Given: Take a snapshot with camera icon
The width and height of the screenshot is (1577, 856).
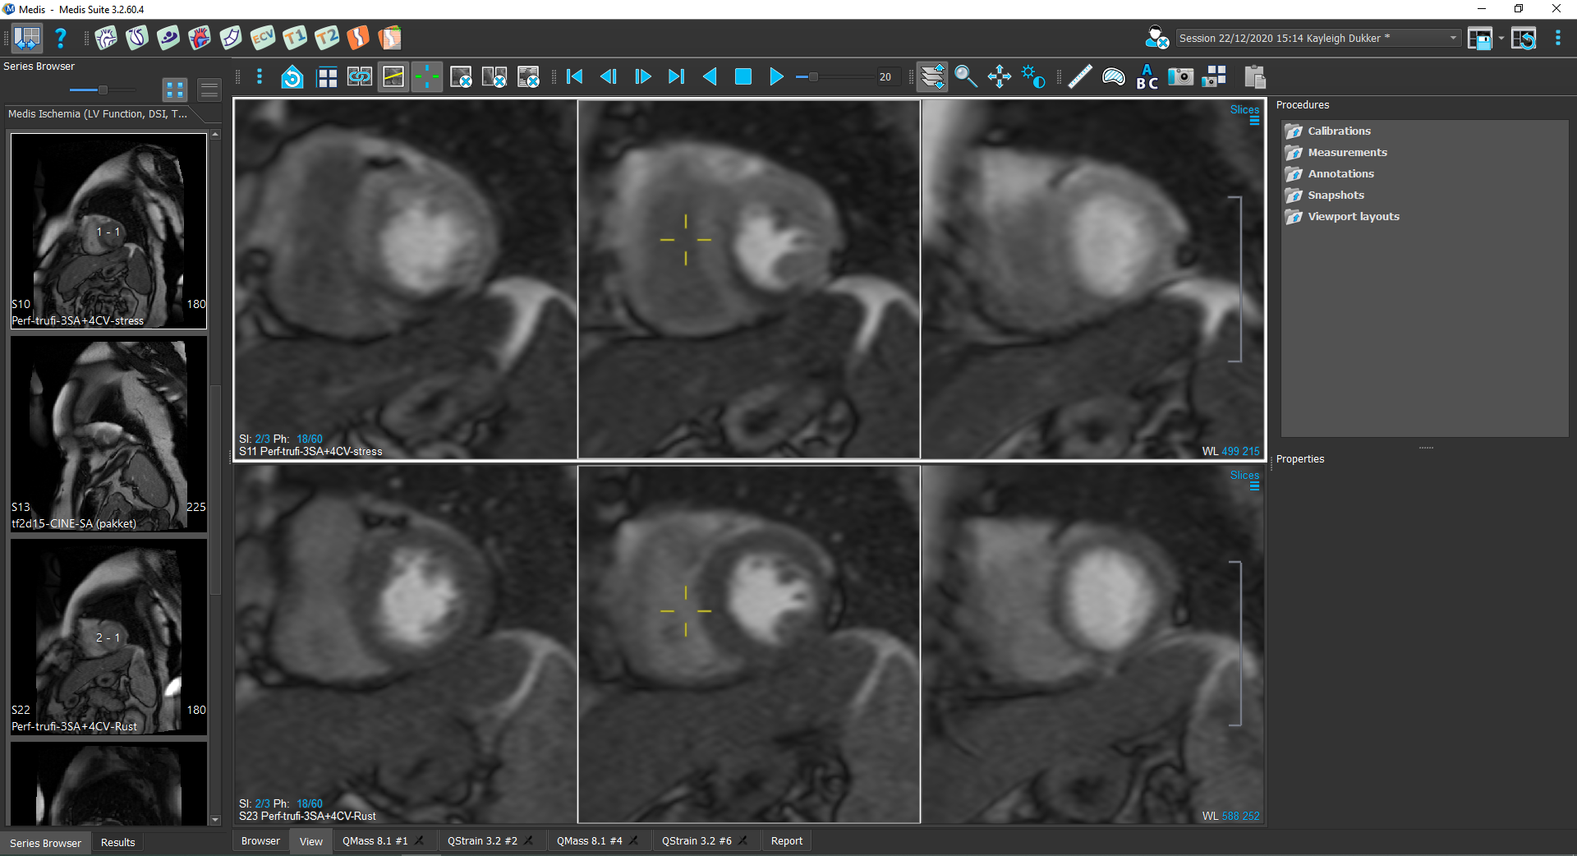Looking at the screenshot, I should pyautogui.click(x=1180, y=77).
